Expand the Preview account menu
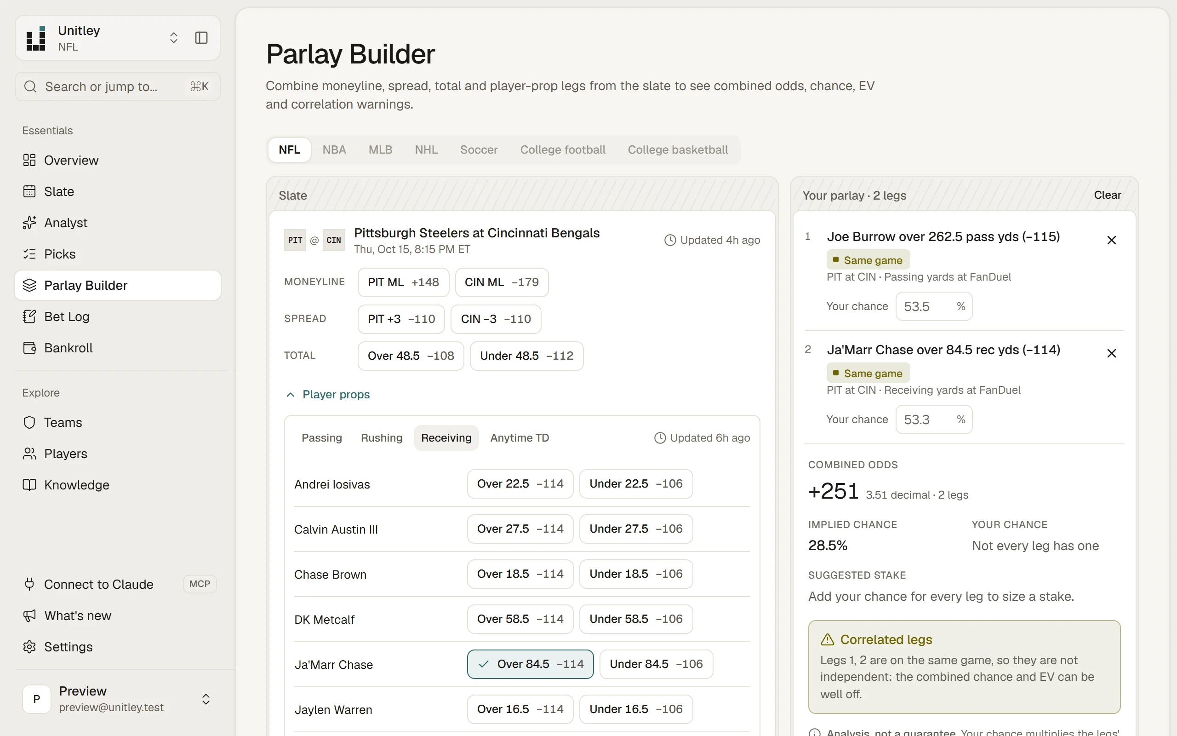The height and width of the screenshot is (736, 1177). tap(118, 699)
